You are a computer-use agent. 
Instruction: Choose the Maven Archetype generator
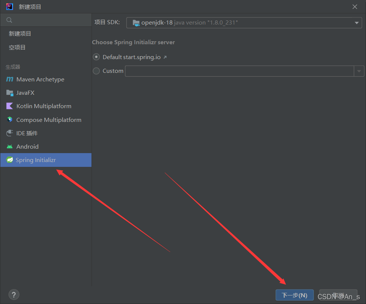tap(46, 79)
